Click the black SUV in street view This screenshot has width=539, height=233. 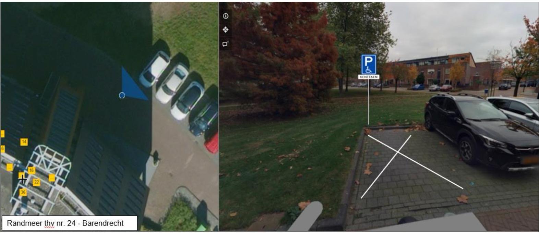point(480,132)
